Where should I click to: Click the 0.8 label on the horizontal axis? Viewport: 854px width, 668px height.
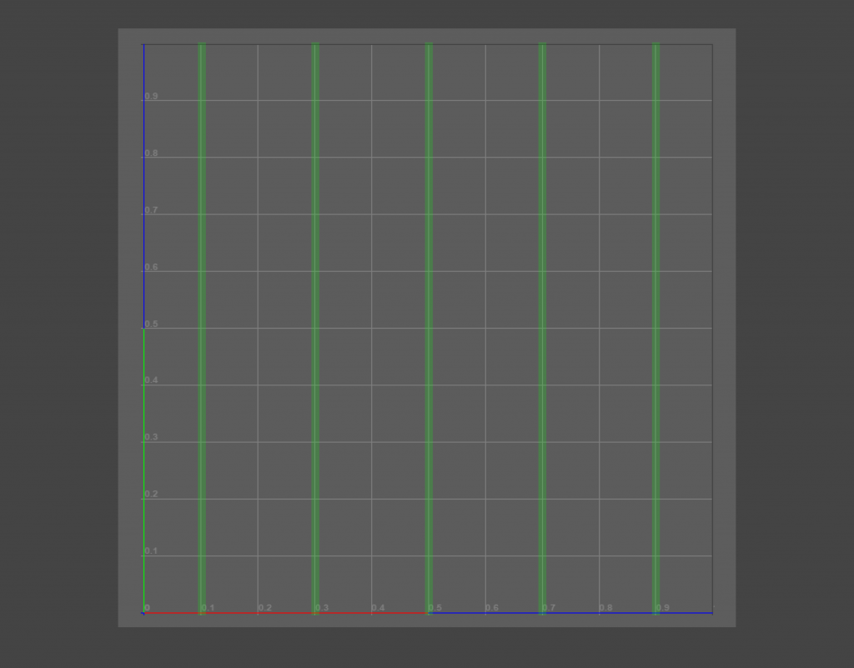605,608
